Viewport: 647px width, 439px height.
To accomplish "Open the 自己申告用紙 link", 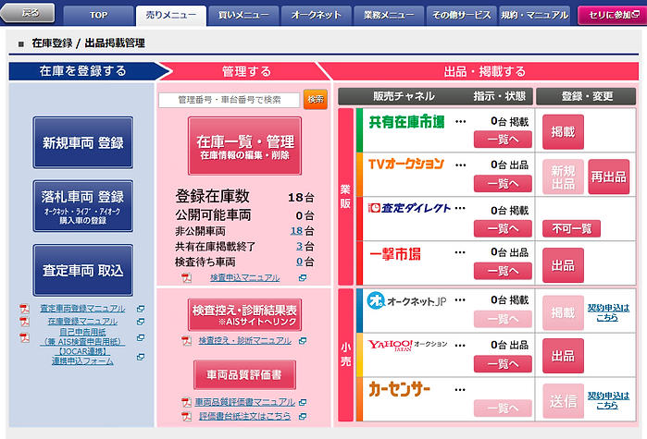I will pyautogui.click(x=82, y=336).
